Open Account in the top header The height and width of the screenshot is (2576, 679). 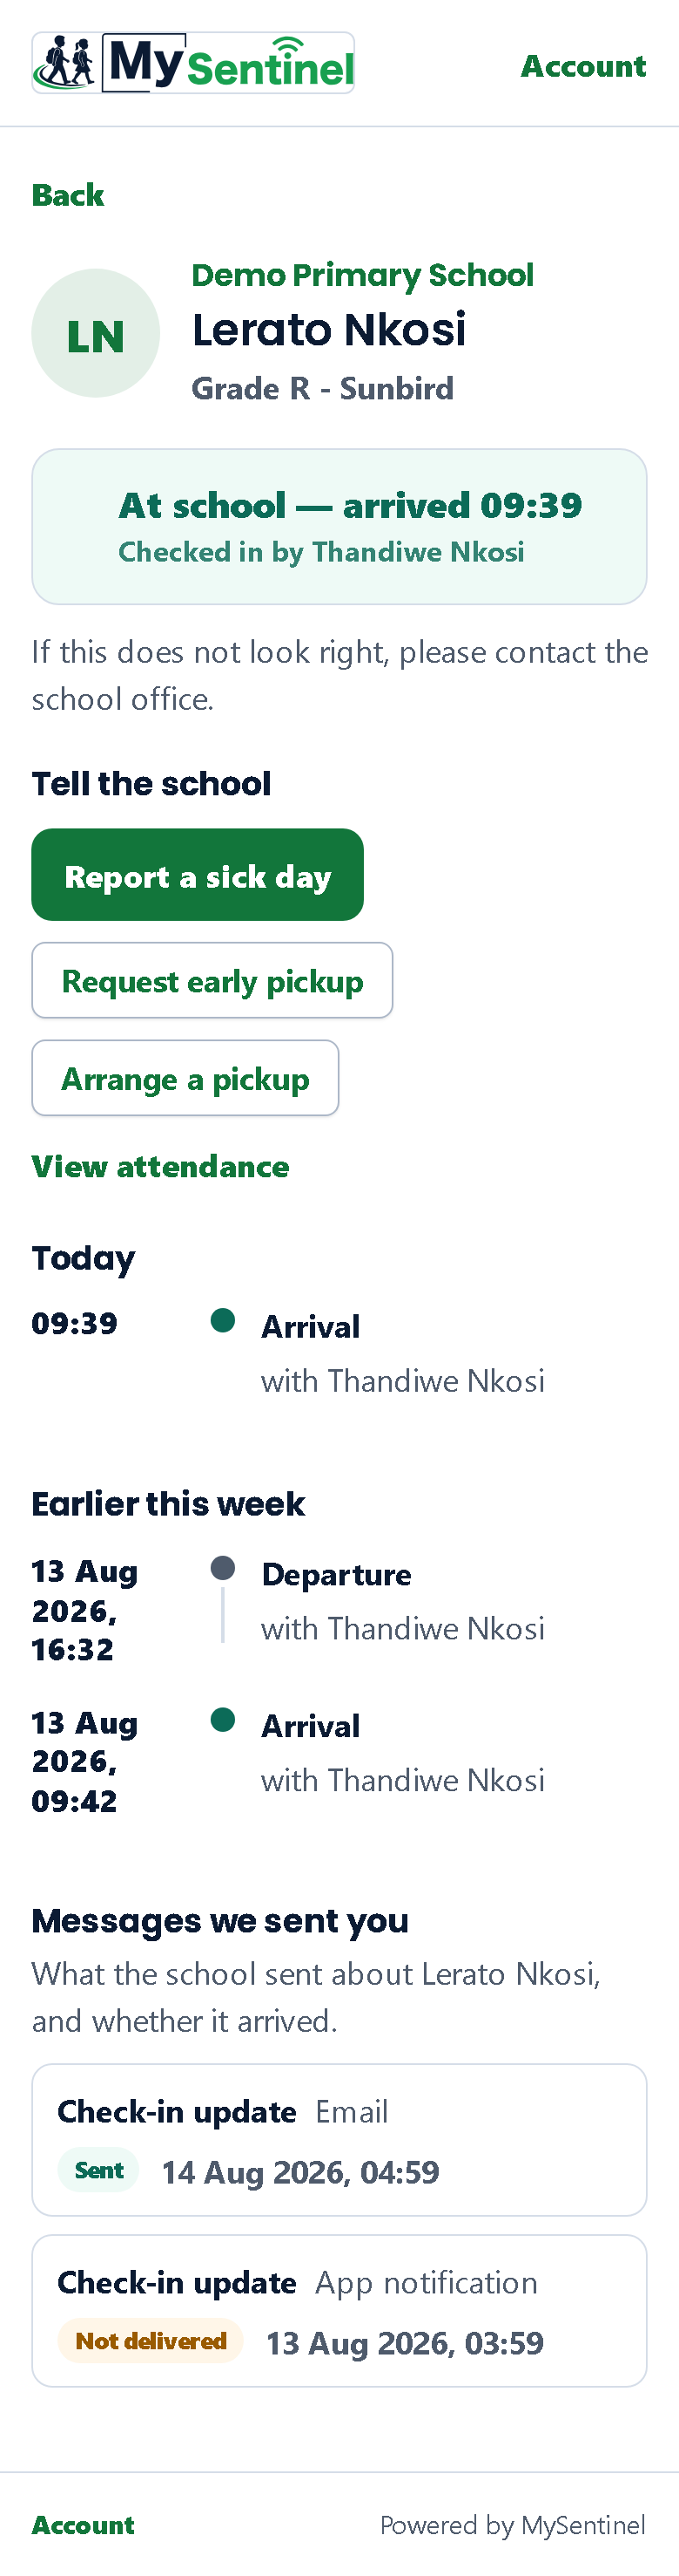tap(583, 66)
